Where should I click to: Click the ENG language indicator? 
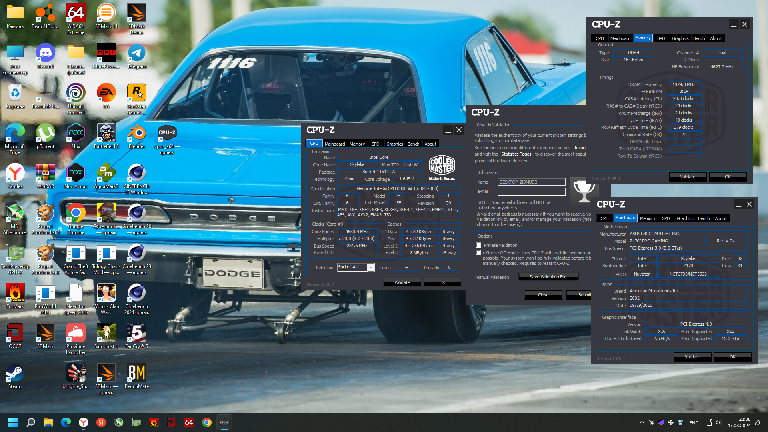tap(694, 423)
